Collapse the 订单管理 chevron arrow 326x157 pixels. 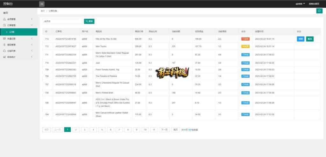click(32, 25)
